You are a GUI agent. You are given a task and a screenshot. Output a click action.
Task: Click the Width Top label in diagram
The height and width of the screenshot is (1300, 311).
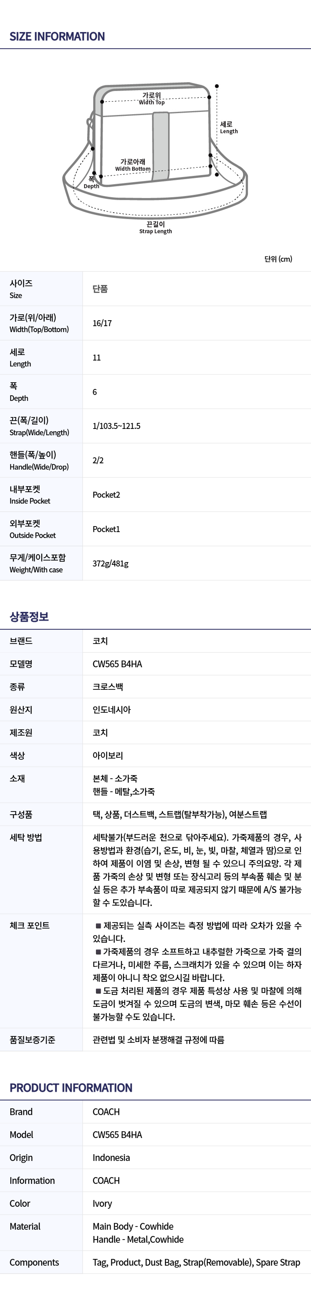[x=152, y=98]
